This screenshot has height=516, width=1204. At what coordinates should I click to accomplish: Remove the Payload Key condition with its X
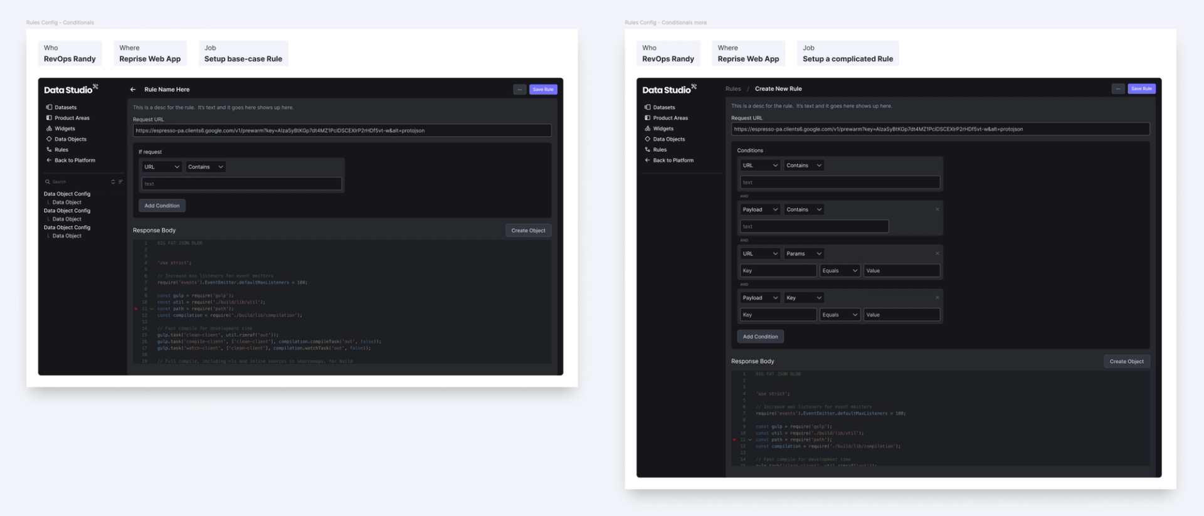pyautogui.click(x=937, y=297)
